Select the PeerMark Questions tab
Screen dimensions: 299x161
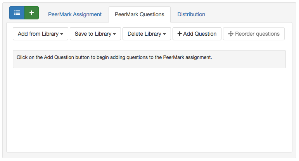point(139,14)
